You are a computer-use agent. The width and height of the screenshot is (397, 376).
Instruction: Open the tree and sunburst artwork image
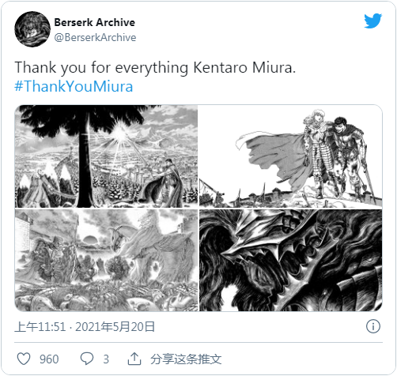coord(106,156)
